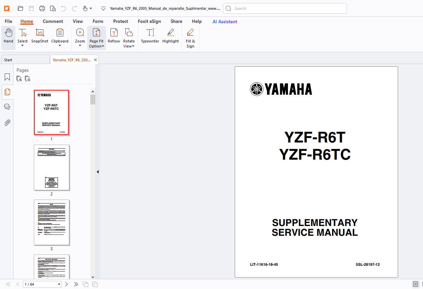423x289 pixels.
Task: Open the AI Assistant tab
Action: pyautogui.click(x=225, y=22)
